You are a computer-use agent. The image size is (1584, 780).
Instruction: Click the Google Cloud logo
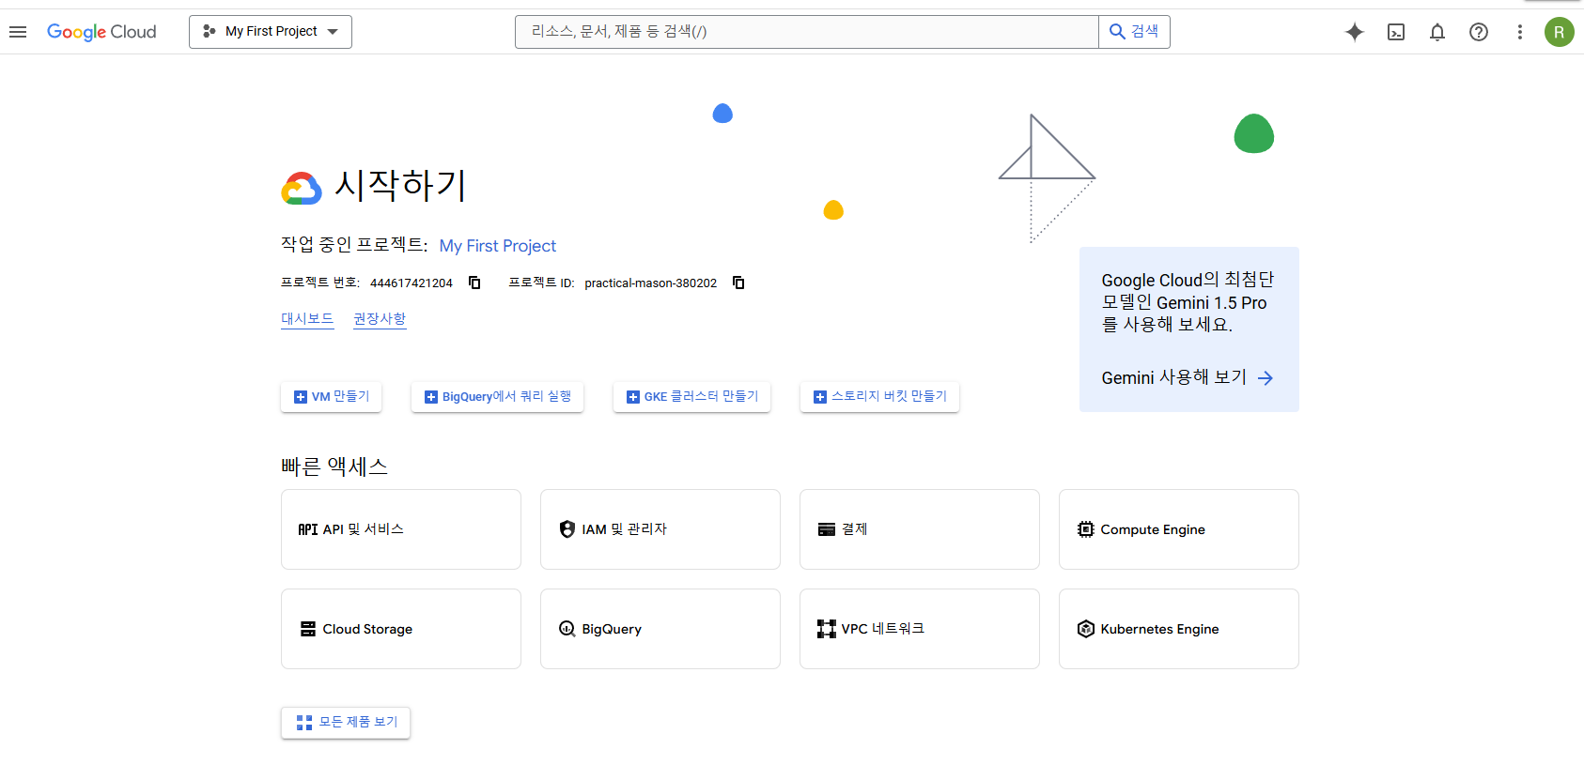pos(101,32)
